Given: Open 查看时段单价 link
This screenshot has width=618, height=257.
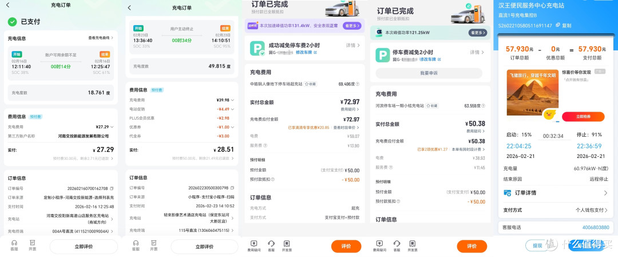Looking at the screenshot, I should 347,128.
